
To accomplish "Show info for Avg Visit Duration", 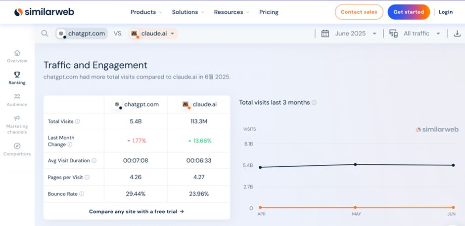I will 94,160.
